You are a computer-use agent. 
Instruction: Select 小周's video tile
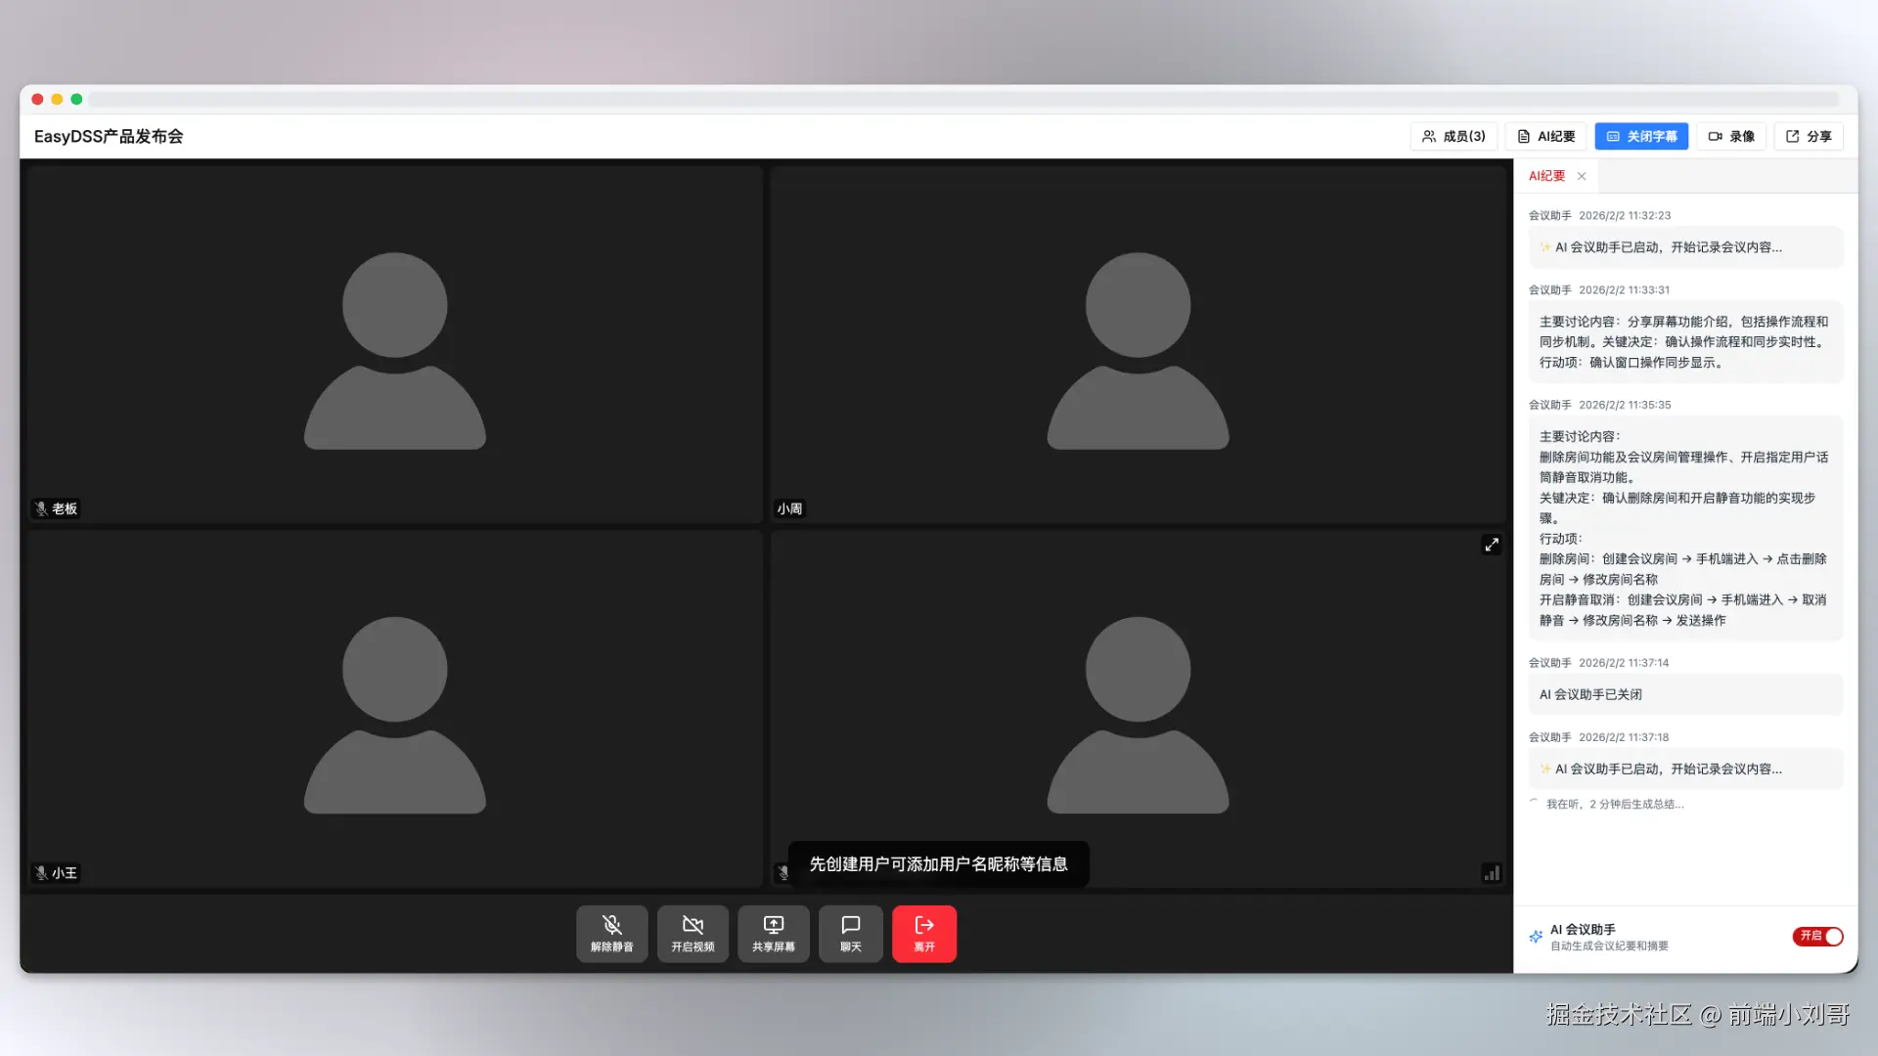click(1138, 344)
